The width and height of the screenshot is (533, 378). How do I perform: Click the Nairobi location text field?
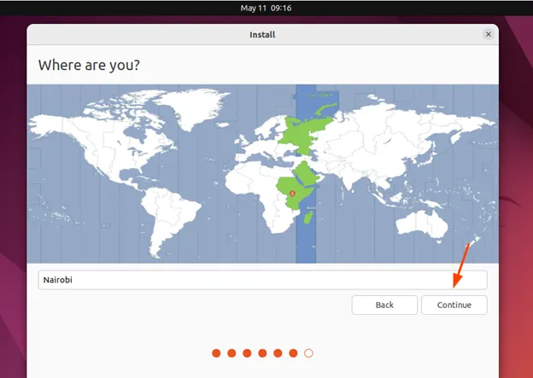click(x=262, y=279)
